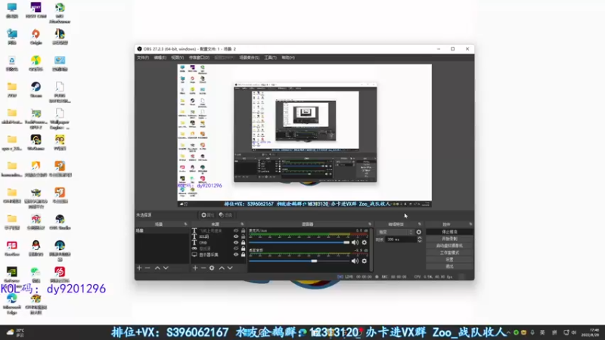Image resolution: width=605 pixels, height=340 pixels.
Task: Toggle lock on the link-icon browser source
Action: coord(243,249)
